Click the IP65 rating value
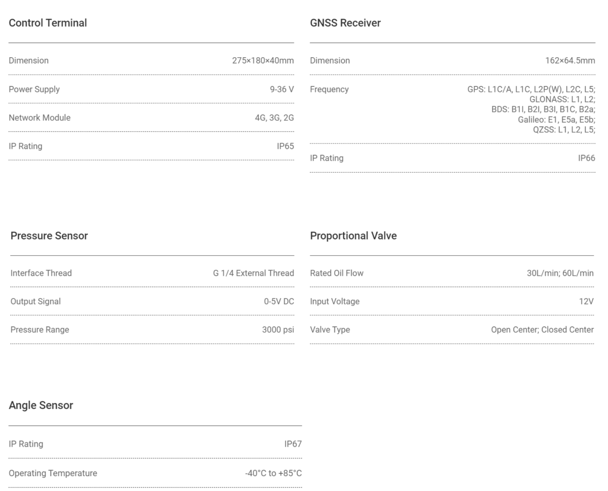The image size is (608, 491). [x=285, y=146]
